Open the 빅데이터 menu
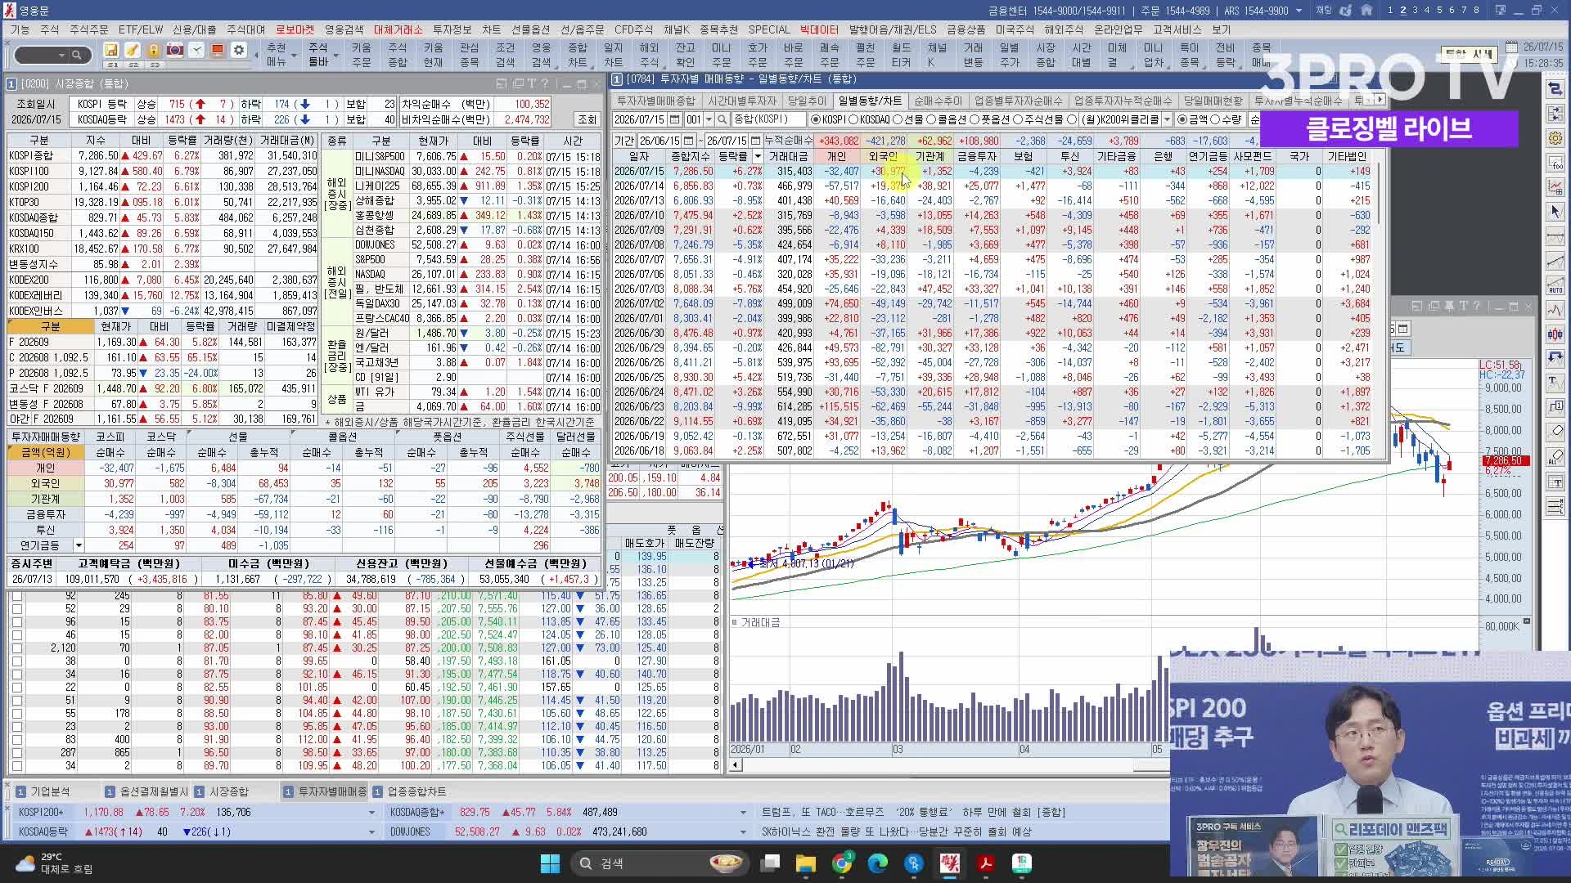This screenshot has width=1571, height=883. (819, 29)
